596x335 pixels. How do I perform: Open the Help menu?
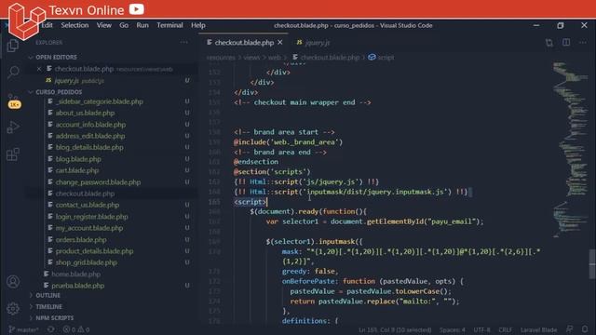tap(198, 25)
